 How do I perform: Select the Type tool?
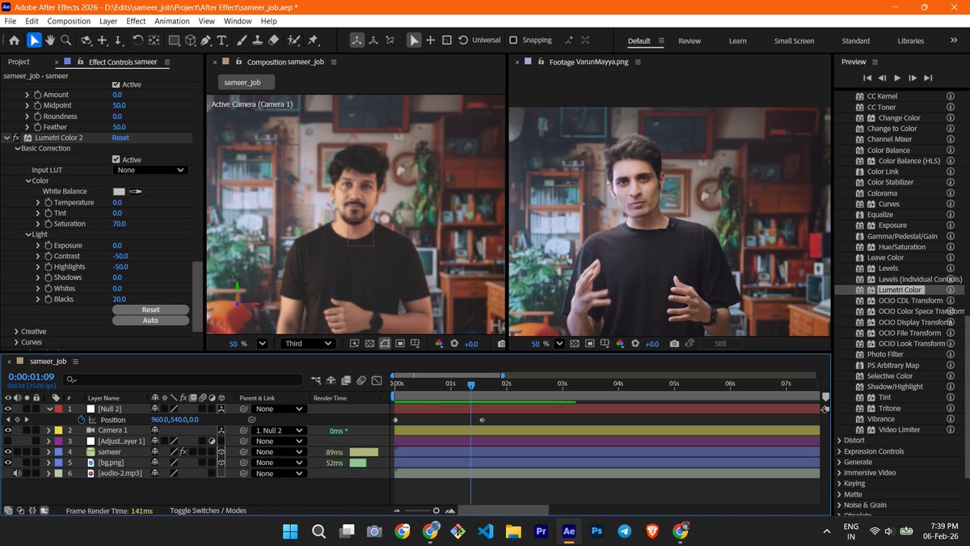pos(221,40)
